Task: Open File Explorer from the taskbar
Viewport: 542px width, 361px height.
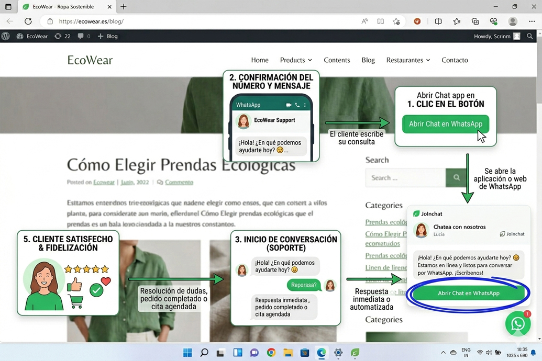Action: click(x=288, y=353)
